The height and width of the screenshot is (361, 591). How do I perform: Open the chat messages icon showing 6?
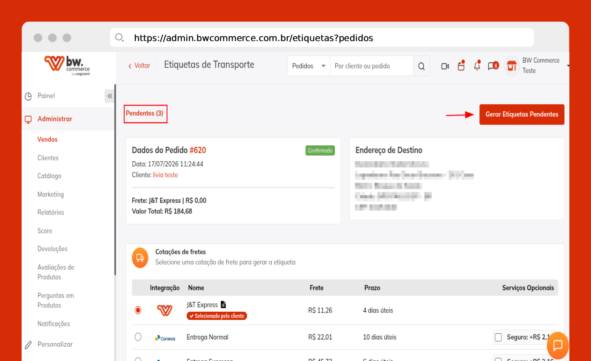click(493, 66)
